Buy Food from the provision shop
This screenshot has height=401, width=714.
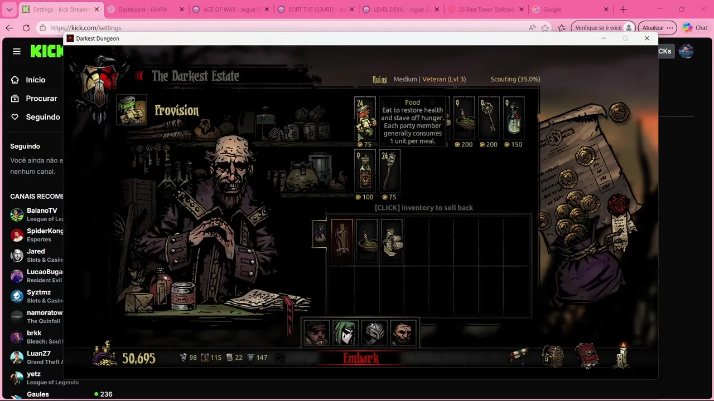click(365, 119)
